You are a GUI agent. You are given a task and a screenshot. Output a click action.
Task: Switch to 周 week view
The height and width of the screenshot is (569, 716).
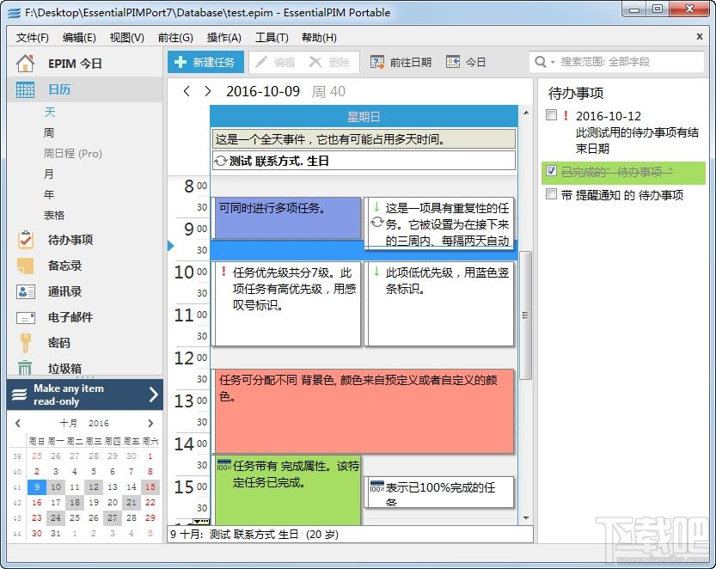coord(49,132)
